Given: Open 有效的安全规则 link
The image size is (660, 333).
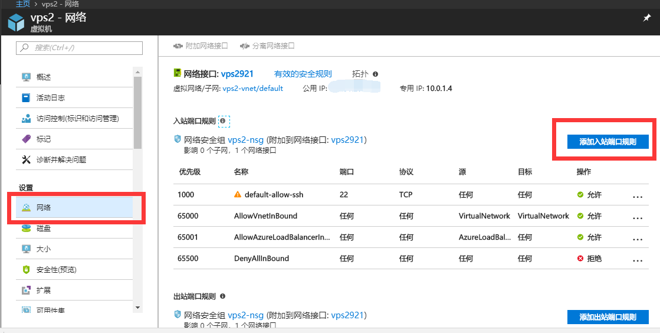Looking at the screenshot, I should [x=303, y=74].
